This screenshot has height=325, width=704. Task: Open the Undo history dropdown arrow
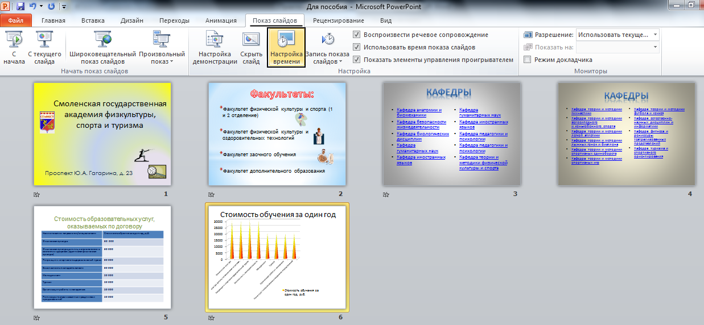coord(41,7)
